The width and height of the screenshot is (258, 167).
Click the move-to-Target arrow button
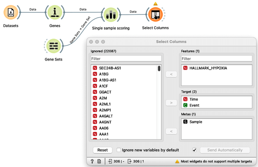(x=171, y=103)
